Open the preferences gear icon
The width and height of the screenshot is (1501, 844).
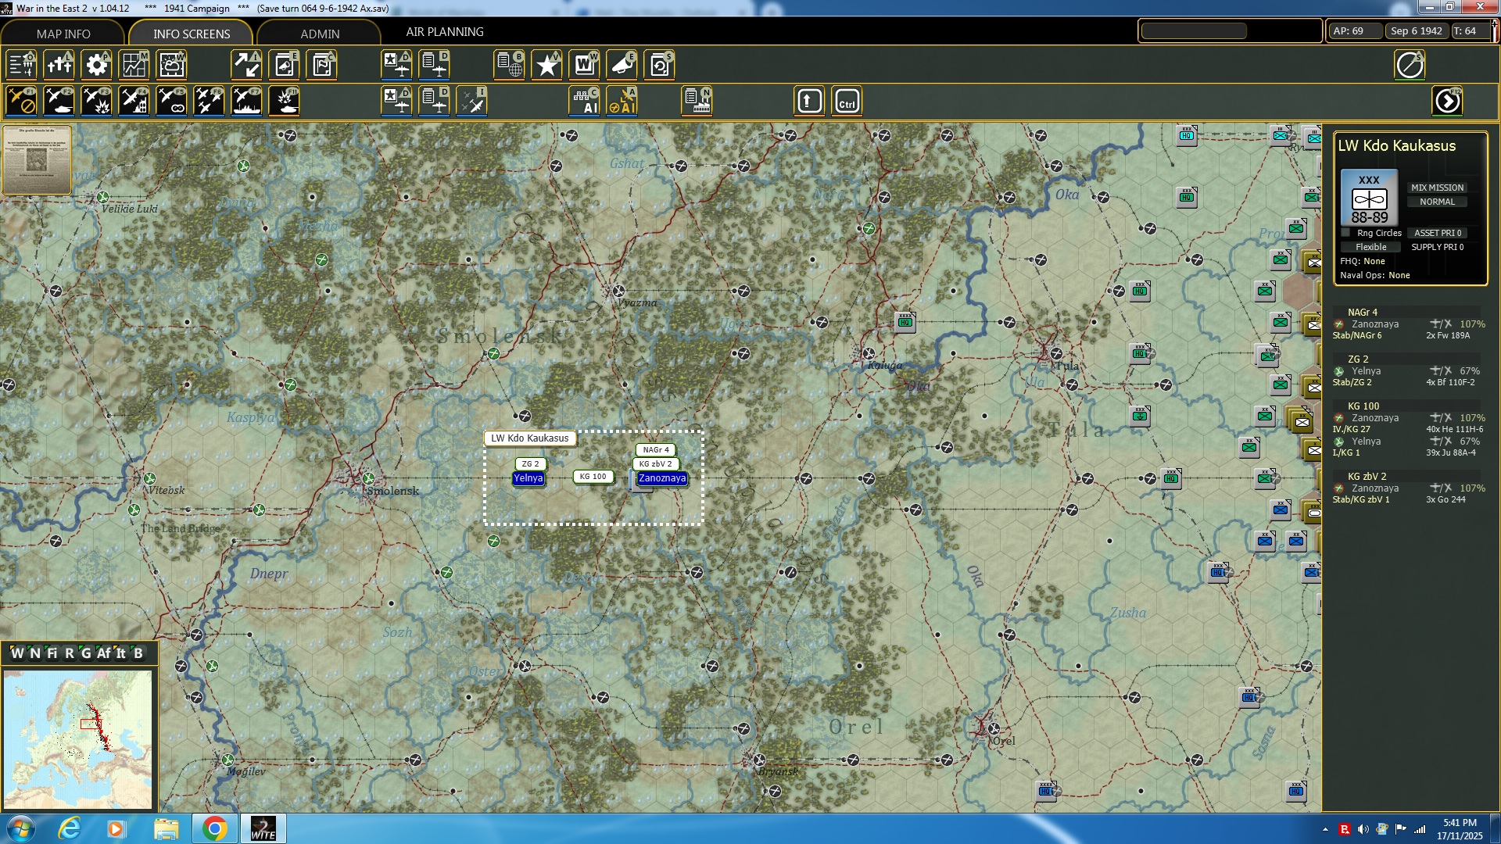97,65
